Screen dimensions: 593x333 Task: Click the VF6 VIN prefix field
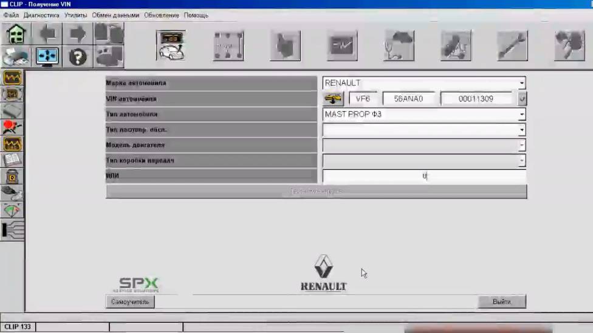pos(363,99)
